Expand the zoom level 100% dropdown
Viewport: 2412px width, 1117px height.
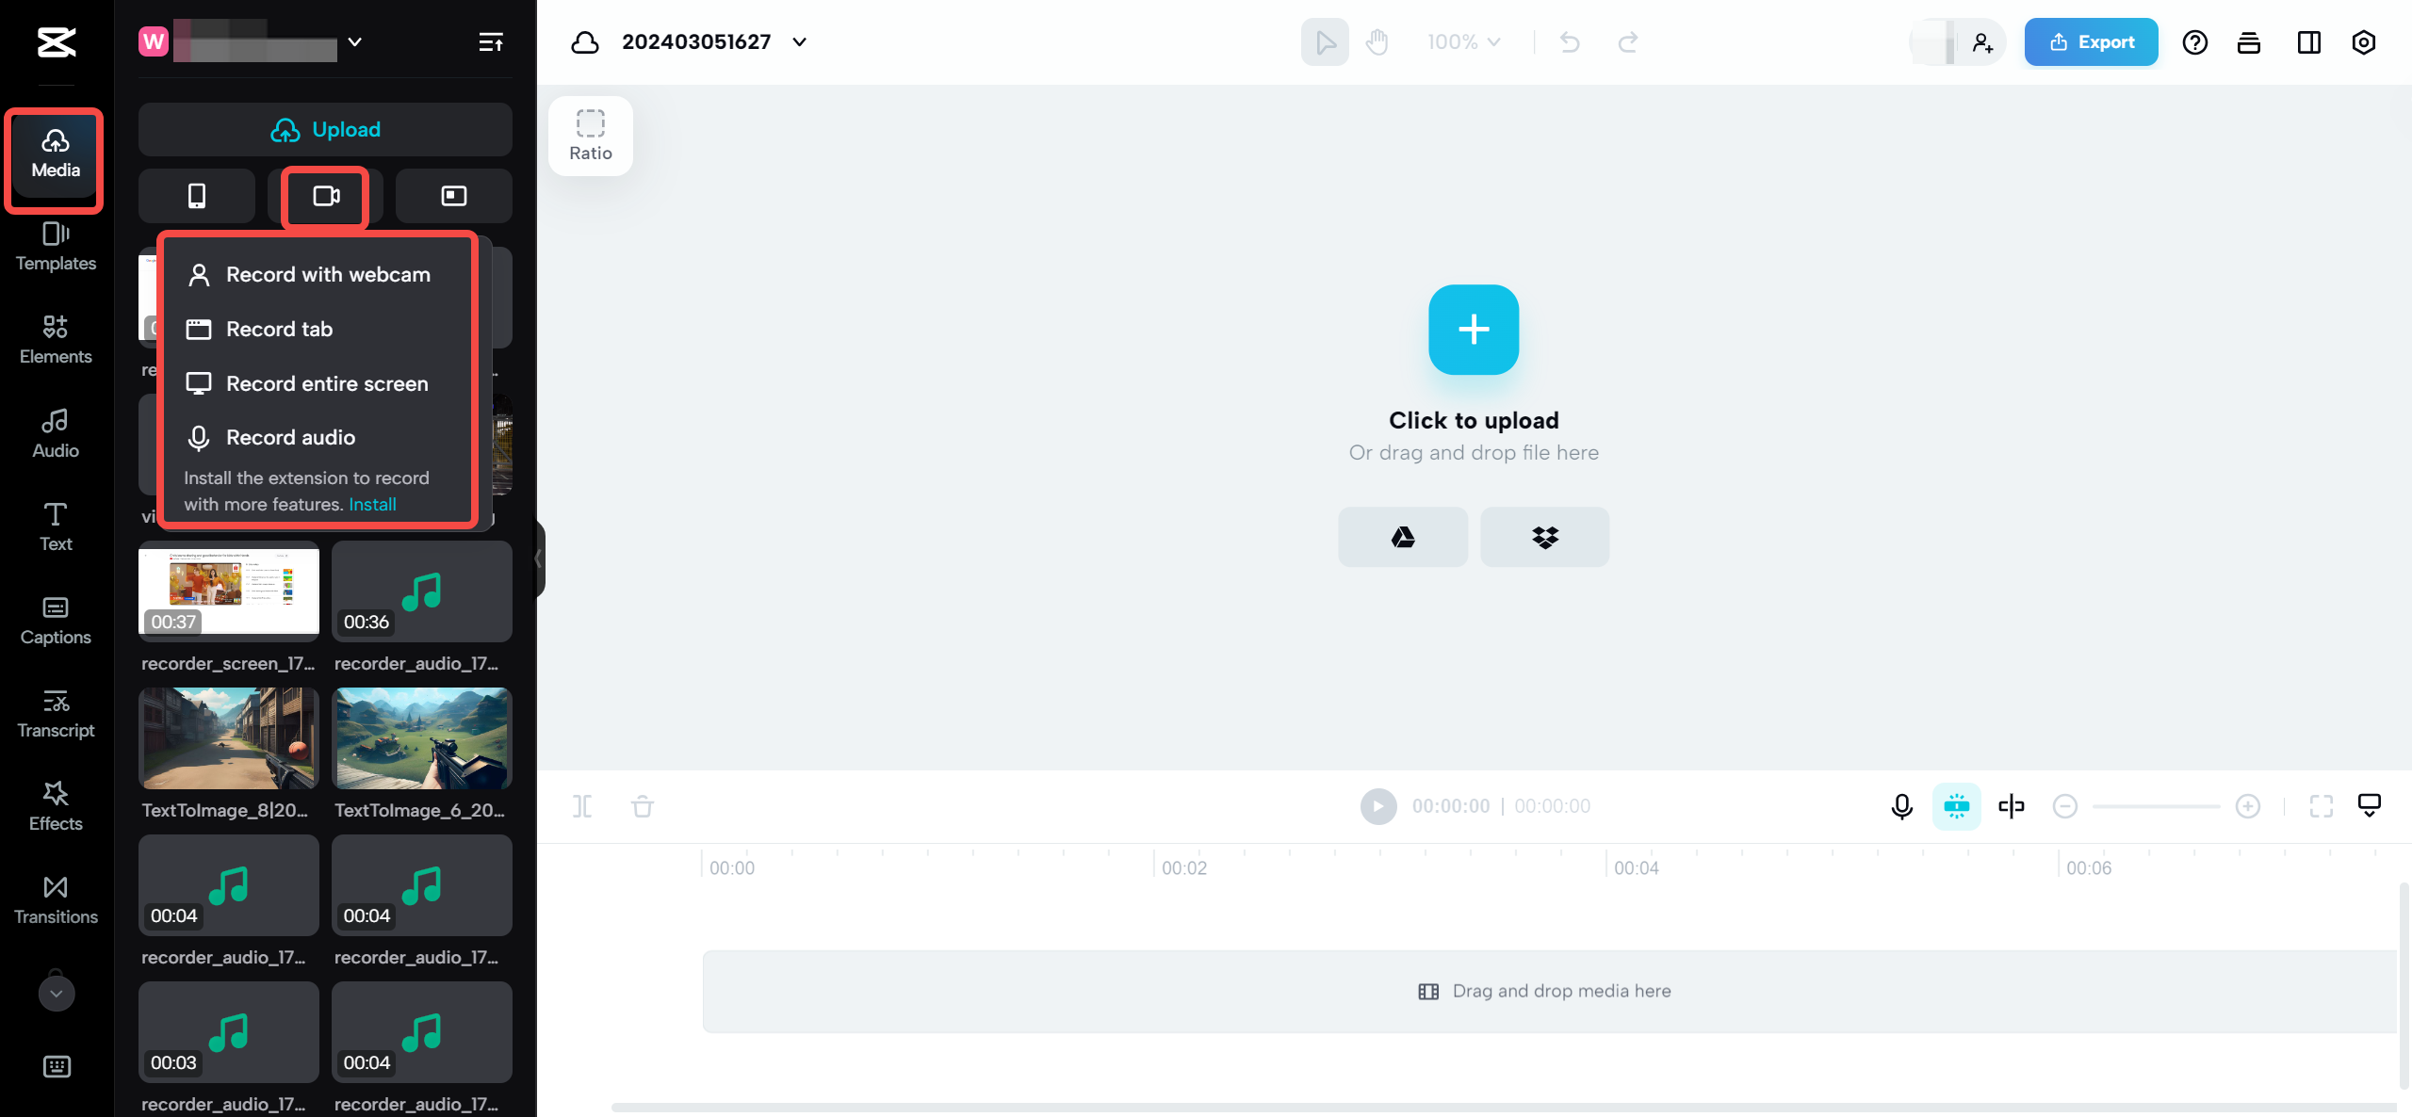point(1461,41)
